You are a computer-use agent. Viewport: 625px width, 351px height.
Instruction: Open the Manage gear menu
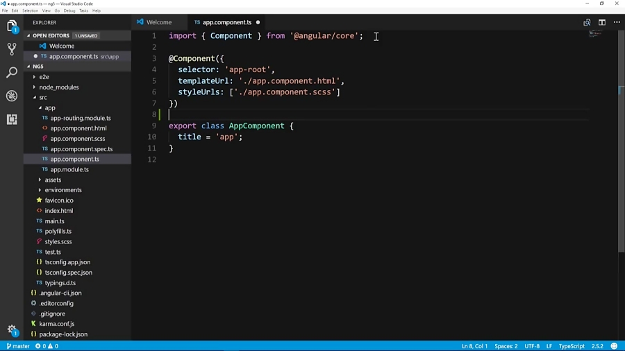[12, 330]
